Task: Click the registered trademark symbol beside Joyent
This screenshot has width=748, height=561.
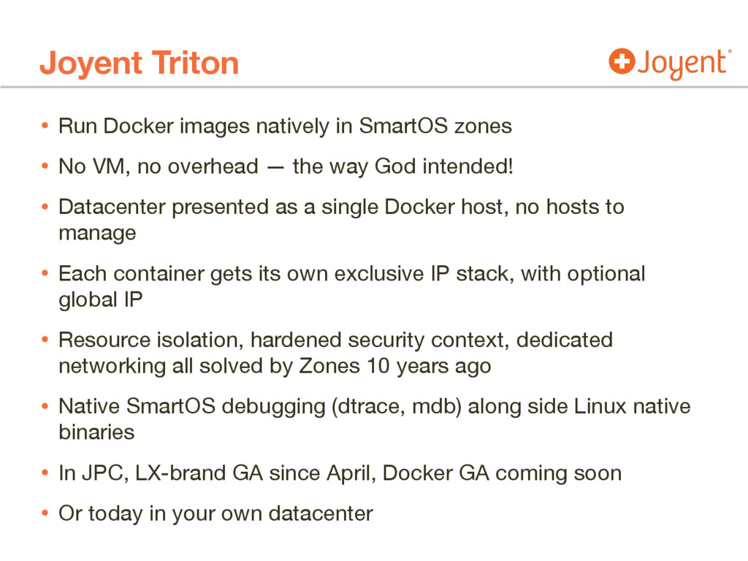Action: tap(729, 52)
